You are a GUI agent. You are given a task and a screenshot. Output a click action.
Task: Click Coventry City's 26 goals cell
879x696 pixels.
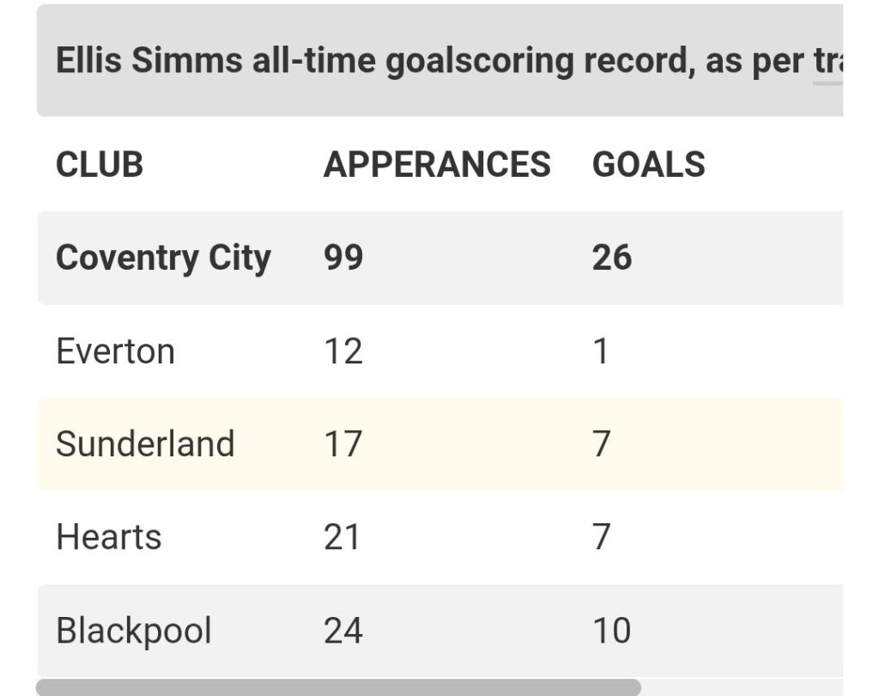(612, 258)
